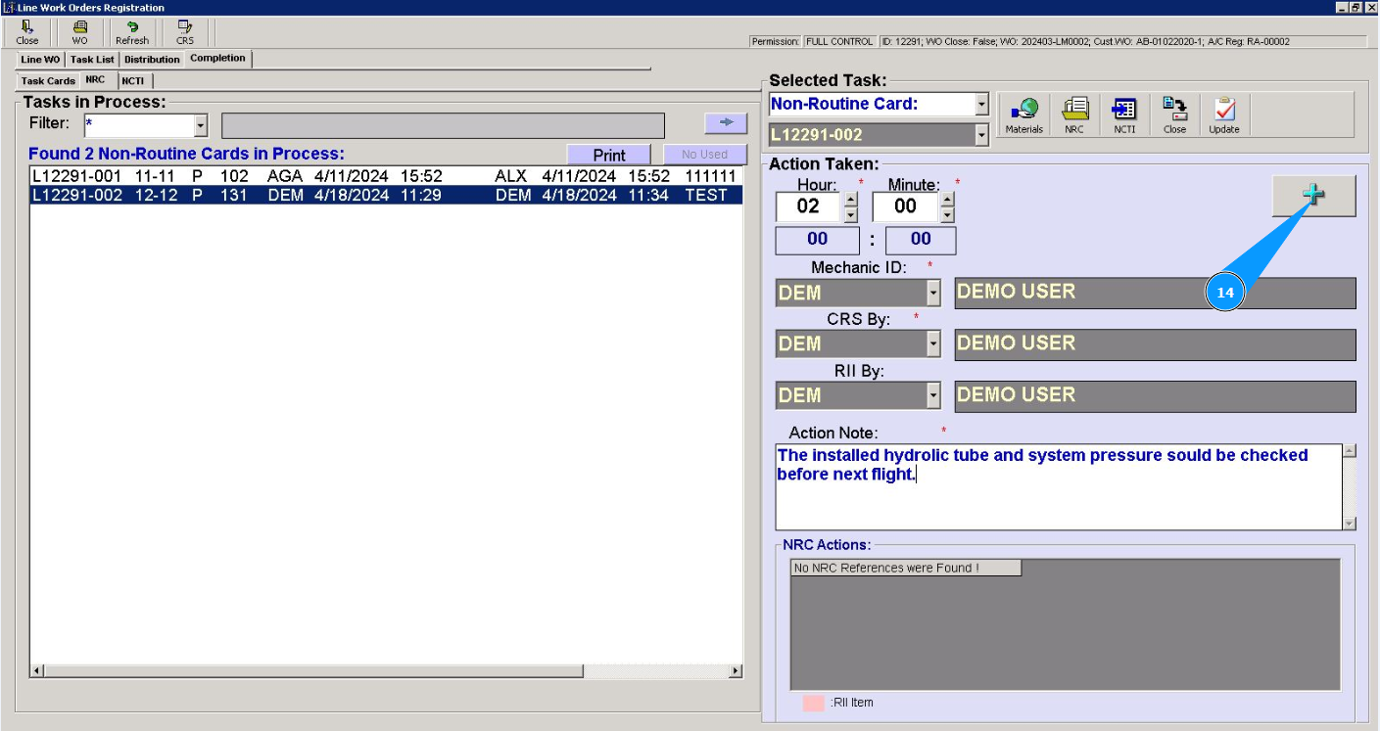The height and width of the screenshot is (731, 1380).
Task: Open the Task Cards sub-tab
Action: point(48,81)
